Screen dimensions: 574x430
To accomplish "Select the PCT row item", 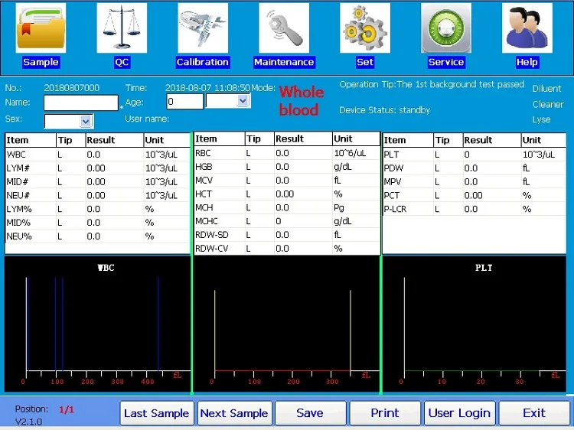I will click(475, 195).
